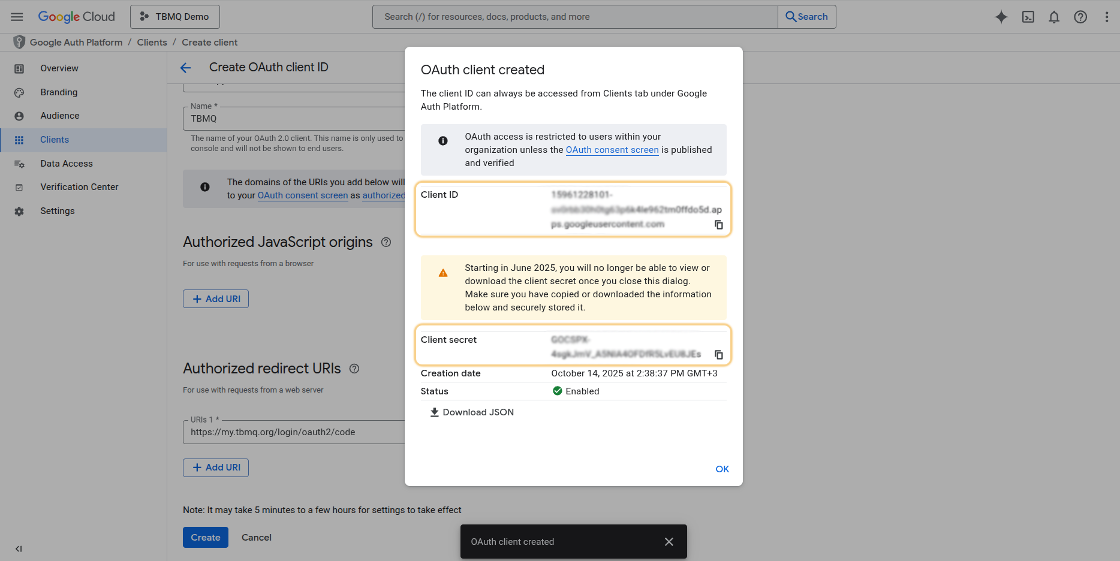
Task: Follow the OAuth consent screen link in dialog
Action: pyautogui.click(x=612, y=150)
